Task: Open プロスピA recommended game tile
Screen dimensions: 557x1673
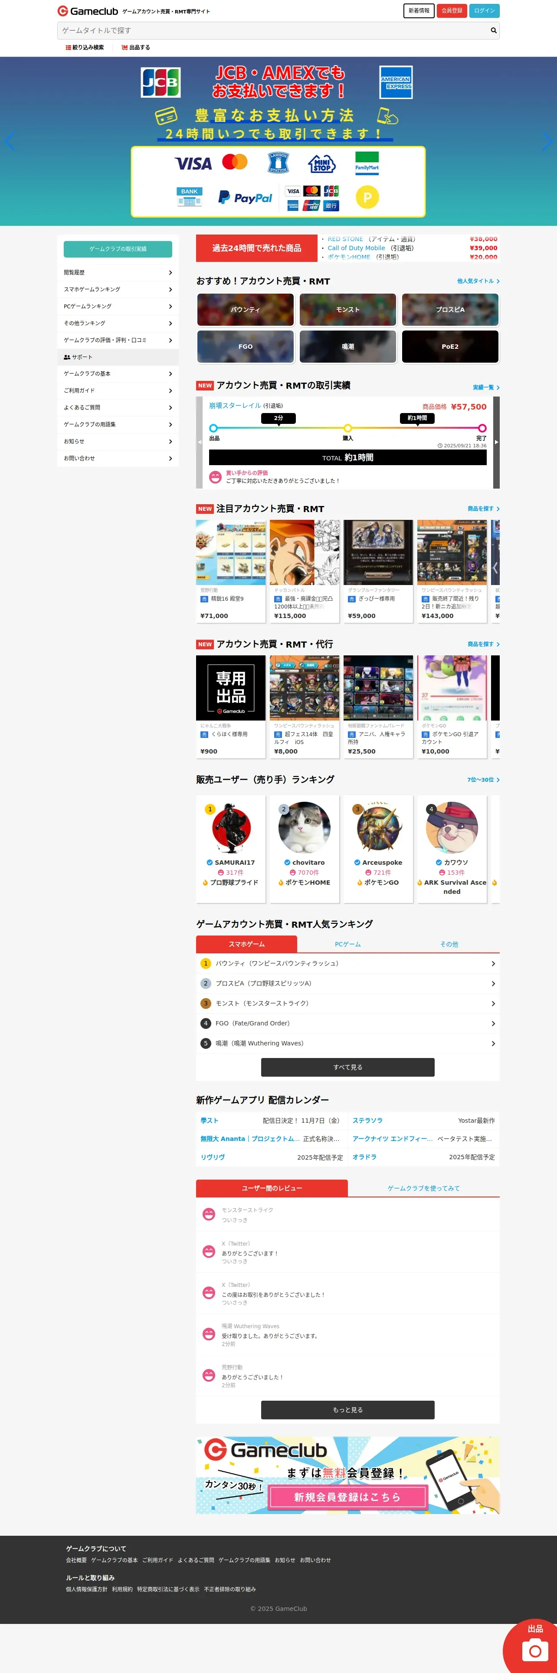Action: coord(450,310)
